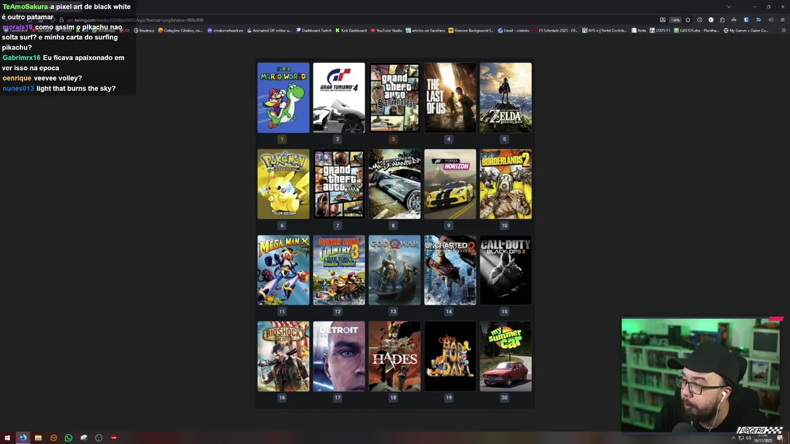Click the Pokemon Yellow Pikachu cover
790x444 pixels.
283,184
